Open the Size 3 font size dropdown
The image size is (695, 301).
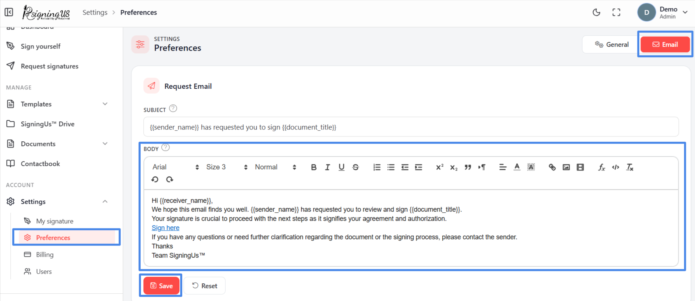coord(227,167)
